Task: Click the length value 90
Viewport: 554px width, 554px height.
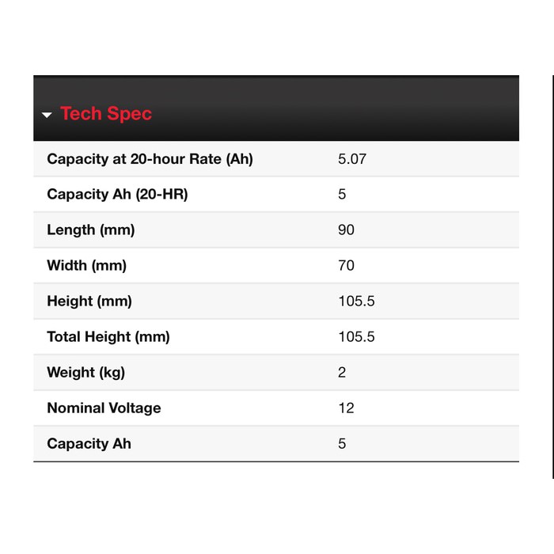Action: click(x=346, y=230)
